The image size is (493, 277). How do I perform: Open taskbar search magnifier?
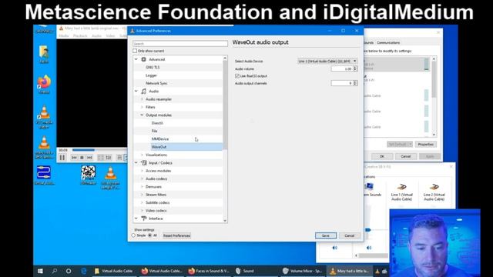[x=55, y=271]
